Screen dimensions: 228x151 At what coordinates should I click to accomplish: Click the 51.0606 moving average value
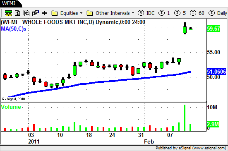tap(216, 72)
